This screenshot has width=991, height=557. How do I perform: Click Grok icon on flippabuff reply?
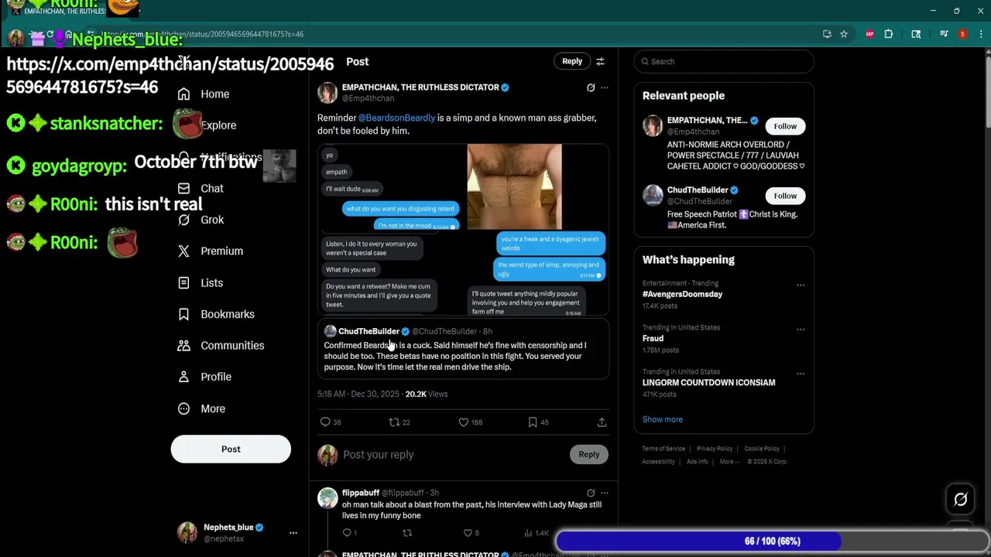click(x=591, y=493)
